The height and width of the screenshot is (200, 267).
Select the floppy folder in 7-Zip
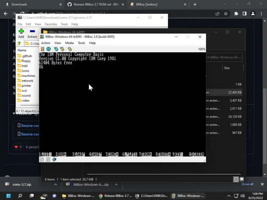tap(24, 61)
